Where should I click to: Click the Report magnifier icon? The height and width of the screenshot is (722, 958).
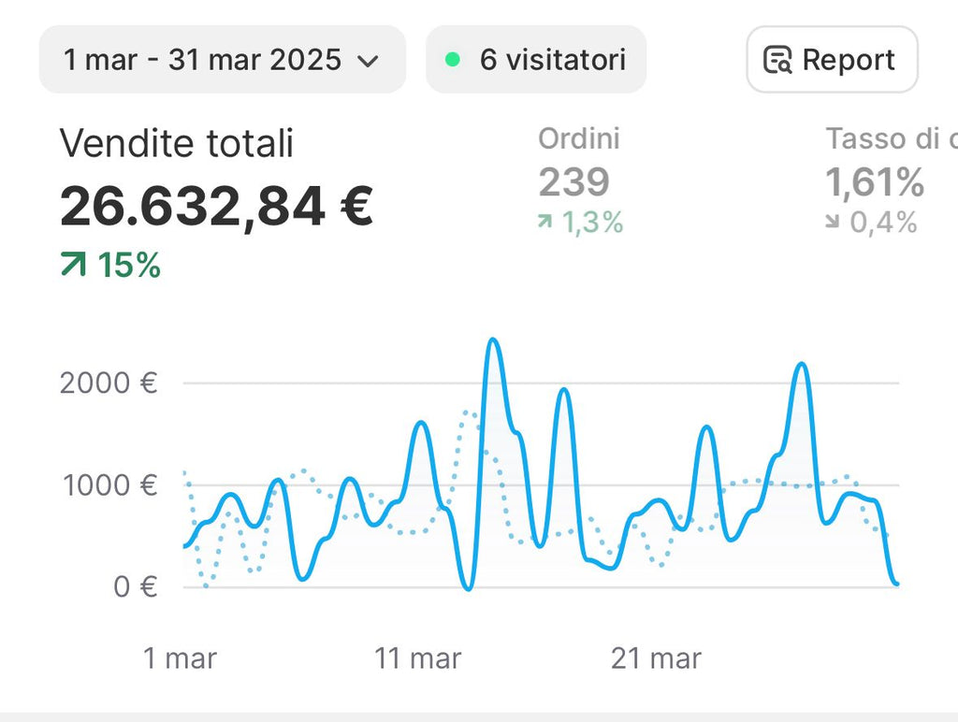(777, 60)
